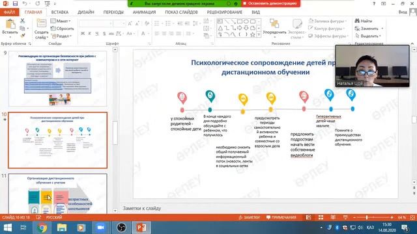Switch to slide sorter view
Screen dimensions: 417x234
(x=321, y=218)
